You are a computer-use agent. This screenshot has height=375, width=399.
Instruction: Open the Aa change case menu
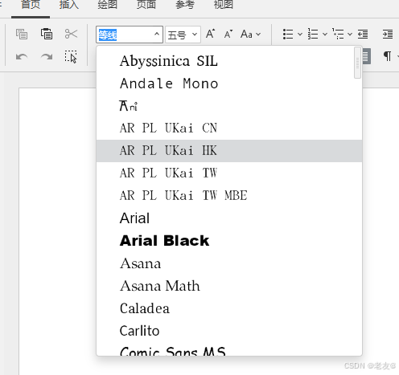tap(250, 35)
